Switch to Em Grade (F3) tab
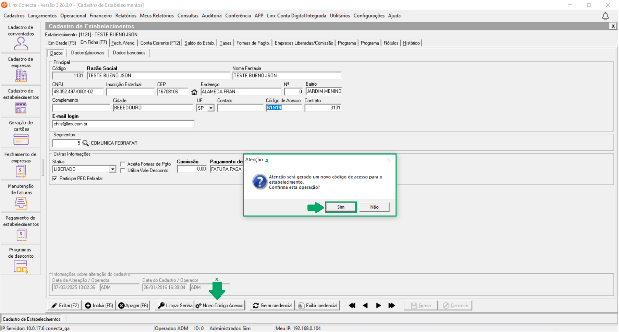This screenshot has height=332, width=619. [x=62, y=43]
